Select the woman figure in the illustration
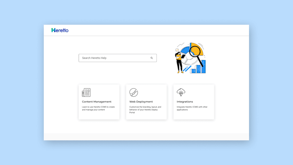 (179, 63)
